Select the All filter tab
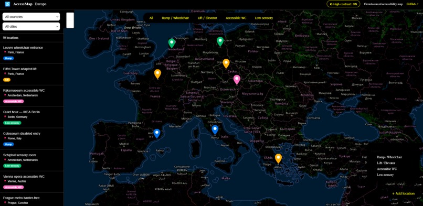The height and width of the screenshot is (206, 423). point(151,18)
